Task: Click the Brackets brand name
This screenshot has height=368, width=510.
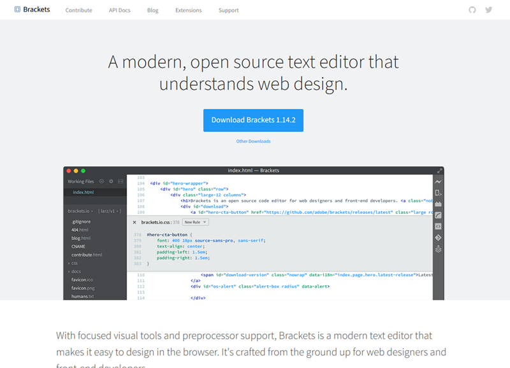Action: point(36,10)
